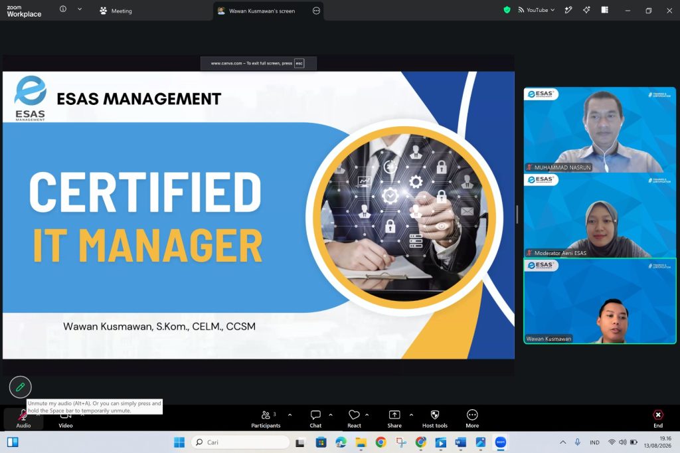Select MUHAMMAD NASRUN video tile
Viewport: 680px width, 453px height.
(600, 130)
